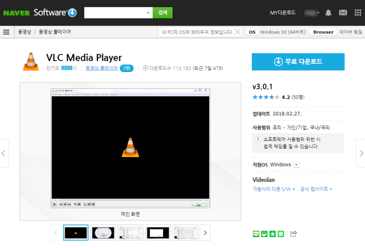Close the OS and browser info tooltip
365x248 pixels.
[x=237, y=32]
